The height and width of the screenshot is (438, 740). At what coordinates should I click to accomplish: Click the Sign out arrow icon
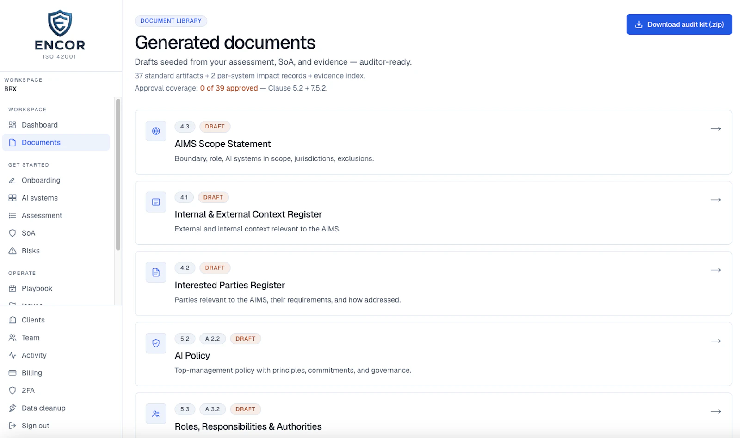point(12,425)
